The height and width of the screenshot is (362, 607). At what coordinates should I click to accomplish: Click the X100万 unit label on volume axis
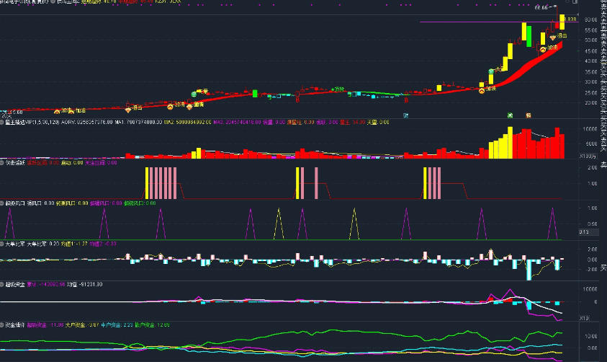(x=588, y=156)
